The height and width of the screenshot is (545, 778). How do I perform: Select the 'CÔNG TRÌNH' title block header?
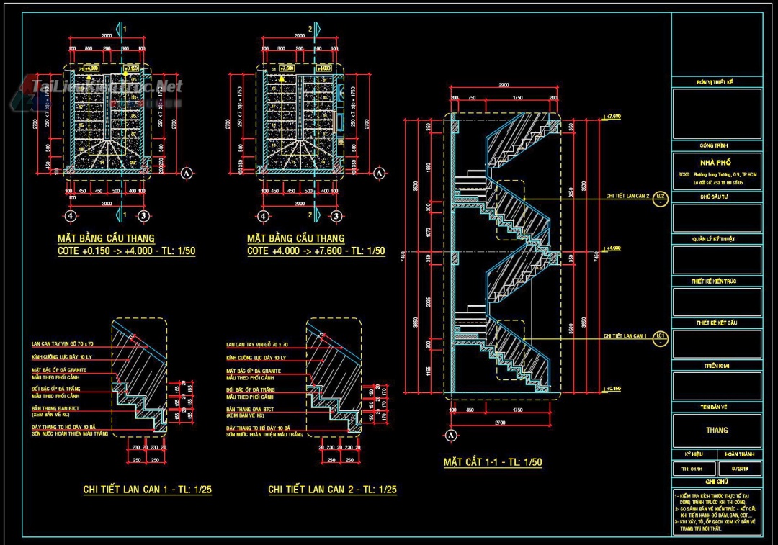pyautogui.click(x=714, y=146)
